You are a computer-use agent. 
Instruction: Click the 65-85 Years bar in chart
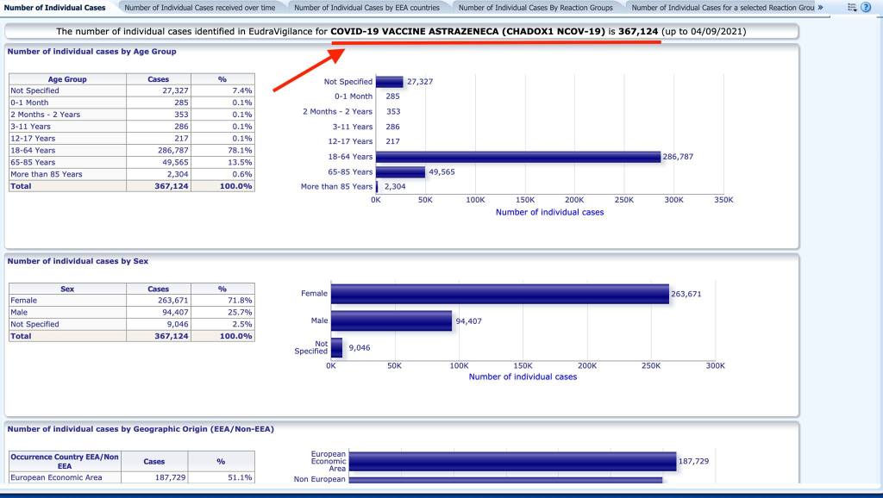(400, 171)
